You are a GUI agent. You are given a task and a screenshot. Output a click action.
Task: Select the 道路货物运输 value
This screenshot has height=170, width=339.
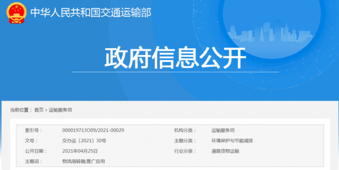[x=225, y=151]
